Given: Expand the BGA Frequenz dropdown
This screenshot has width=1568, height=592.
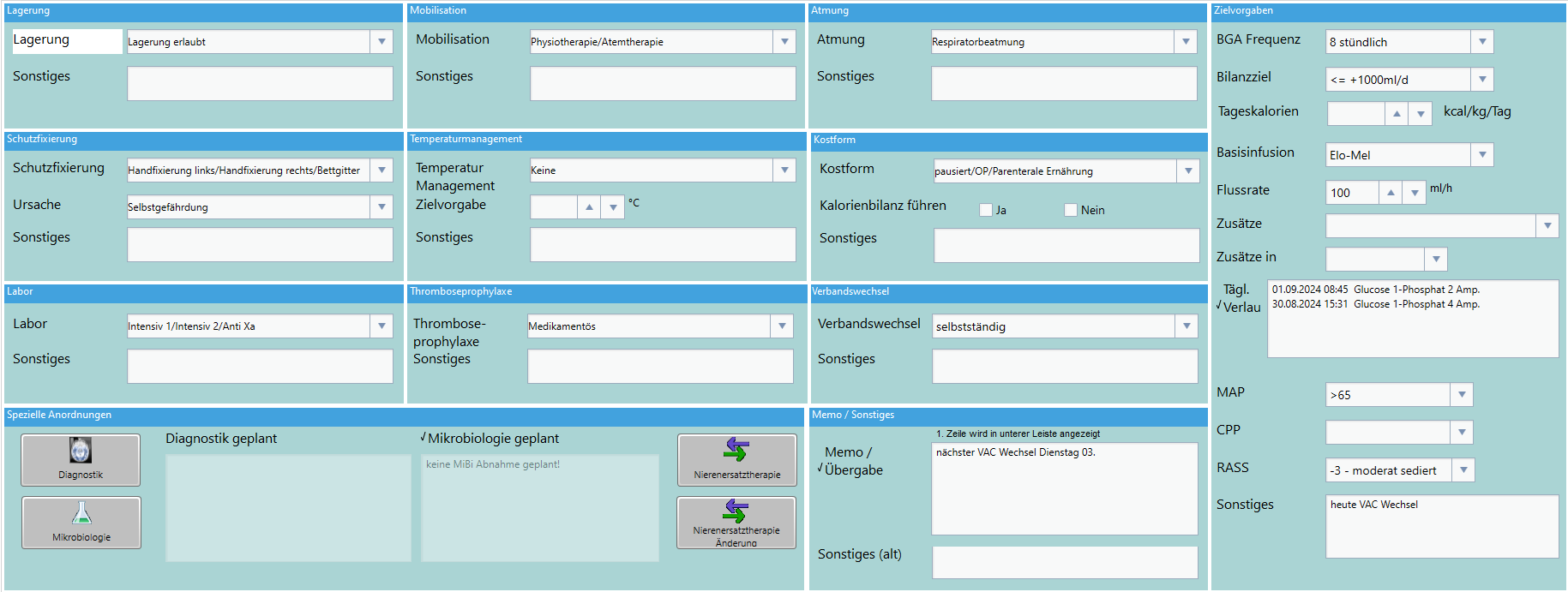Looking at the screenshot, I should coord(1482,42).
